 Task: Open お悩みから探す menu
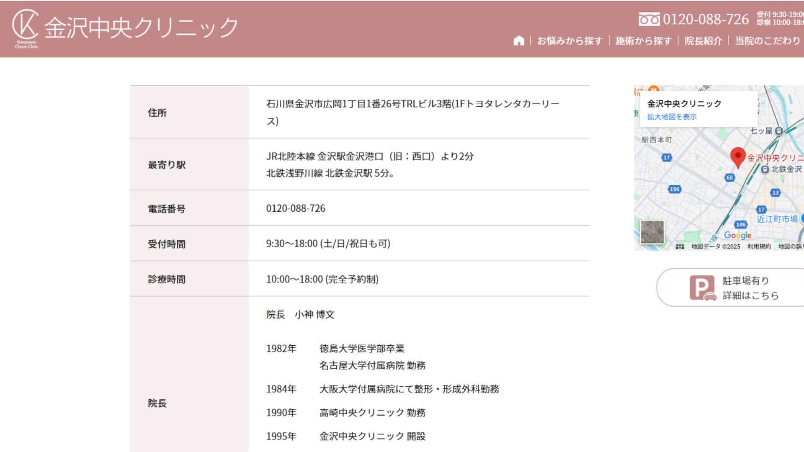[x=569, y=41]
